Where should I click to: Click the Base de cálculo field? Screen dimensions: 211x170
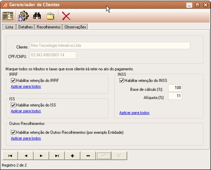pyautogui.click(x=175, y=88)
